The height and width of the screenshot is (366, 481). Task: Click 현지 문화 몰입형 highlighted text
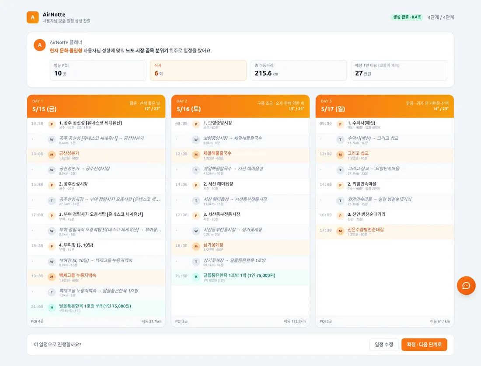66,51
